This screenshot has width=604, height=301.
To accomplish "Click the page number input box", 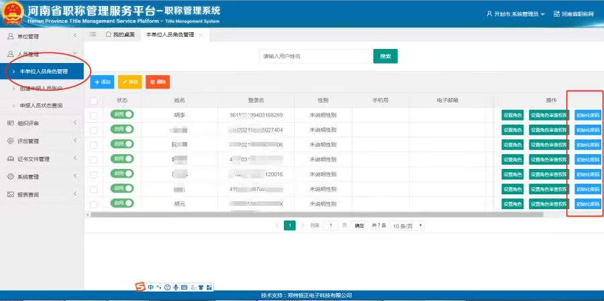I will coord(330,226).
